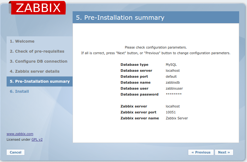Go back with the Previous button
Viewport: 247px width, 162px height.
pyautogui.click(x=201, y=152)
